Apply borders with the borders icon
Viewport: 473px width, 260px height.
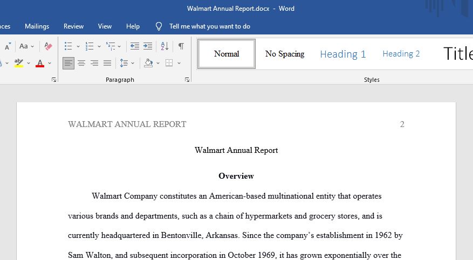169,63
